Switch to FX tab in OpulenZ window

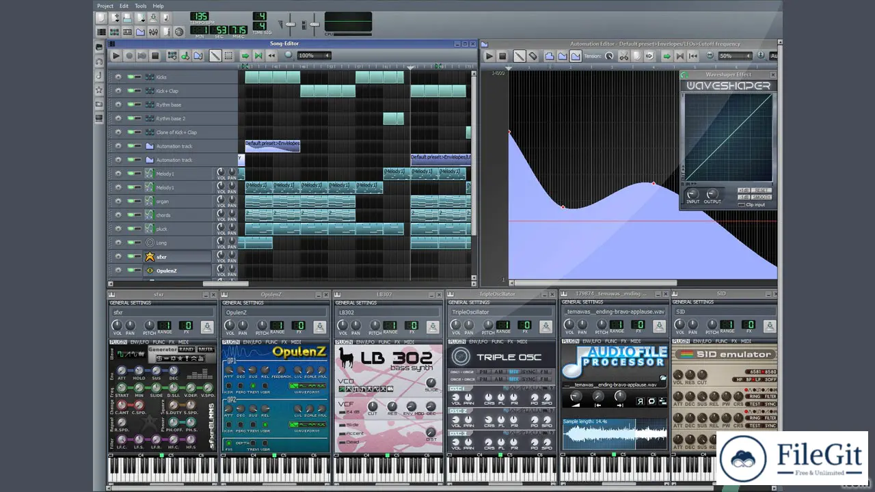[x=284, y=342]
